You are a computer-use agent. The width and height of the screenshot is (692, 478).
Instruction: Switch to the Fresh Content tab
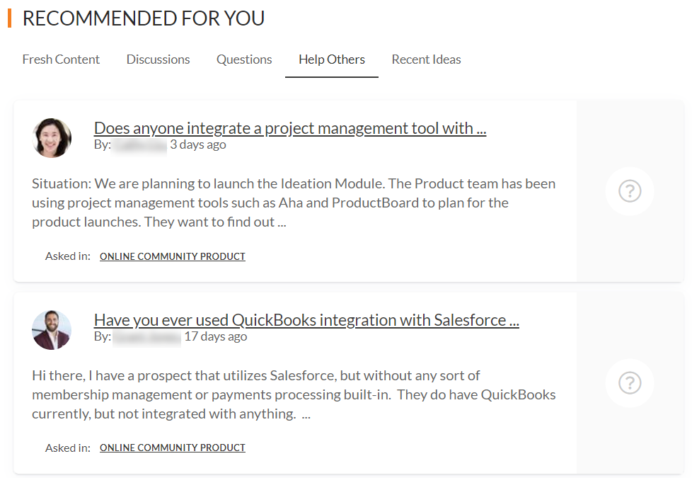[61, 59]
